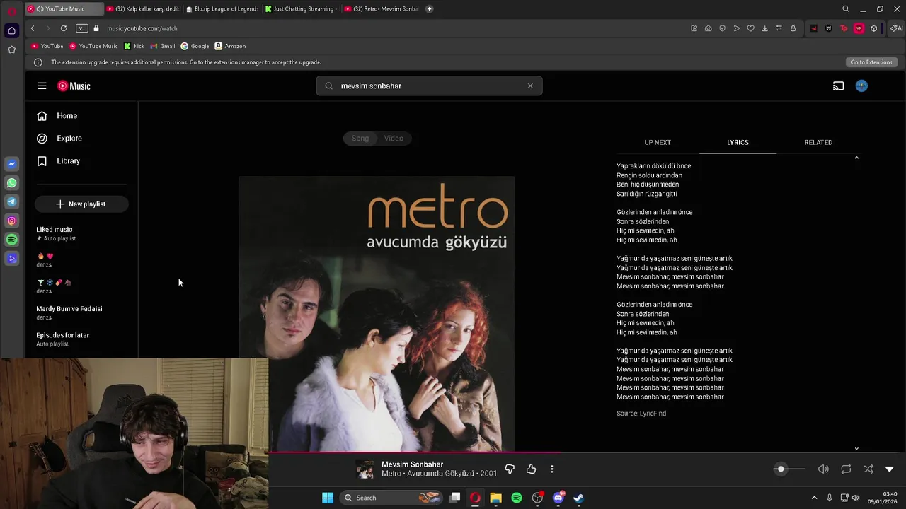Open the Cast to device icon

point(838,86)
